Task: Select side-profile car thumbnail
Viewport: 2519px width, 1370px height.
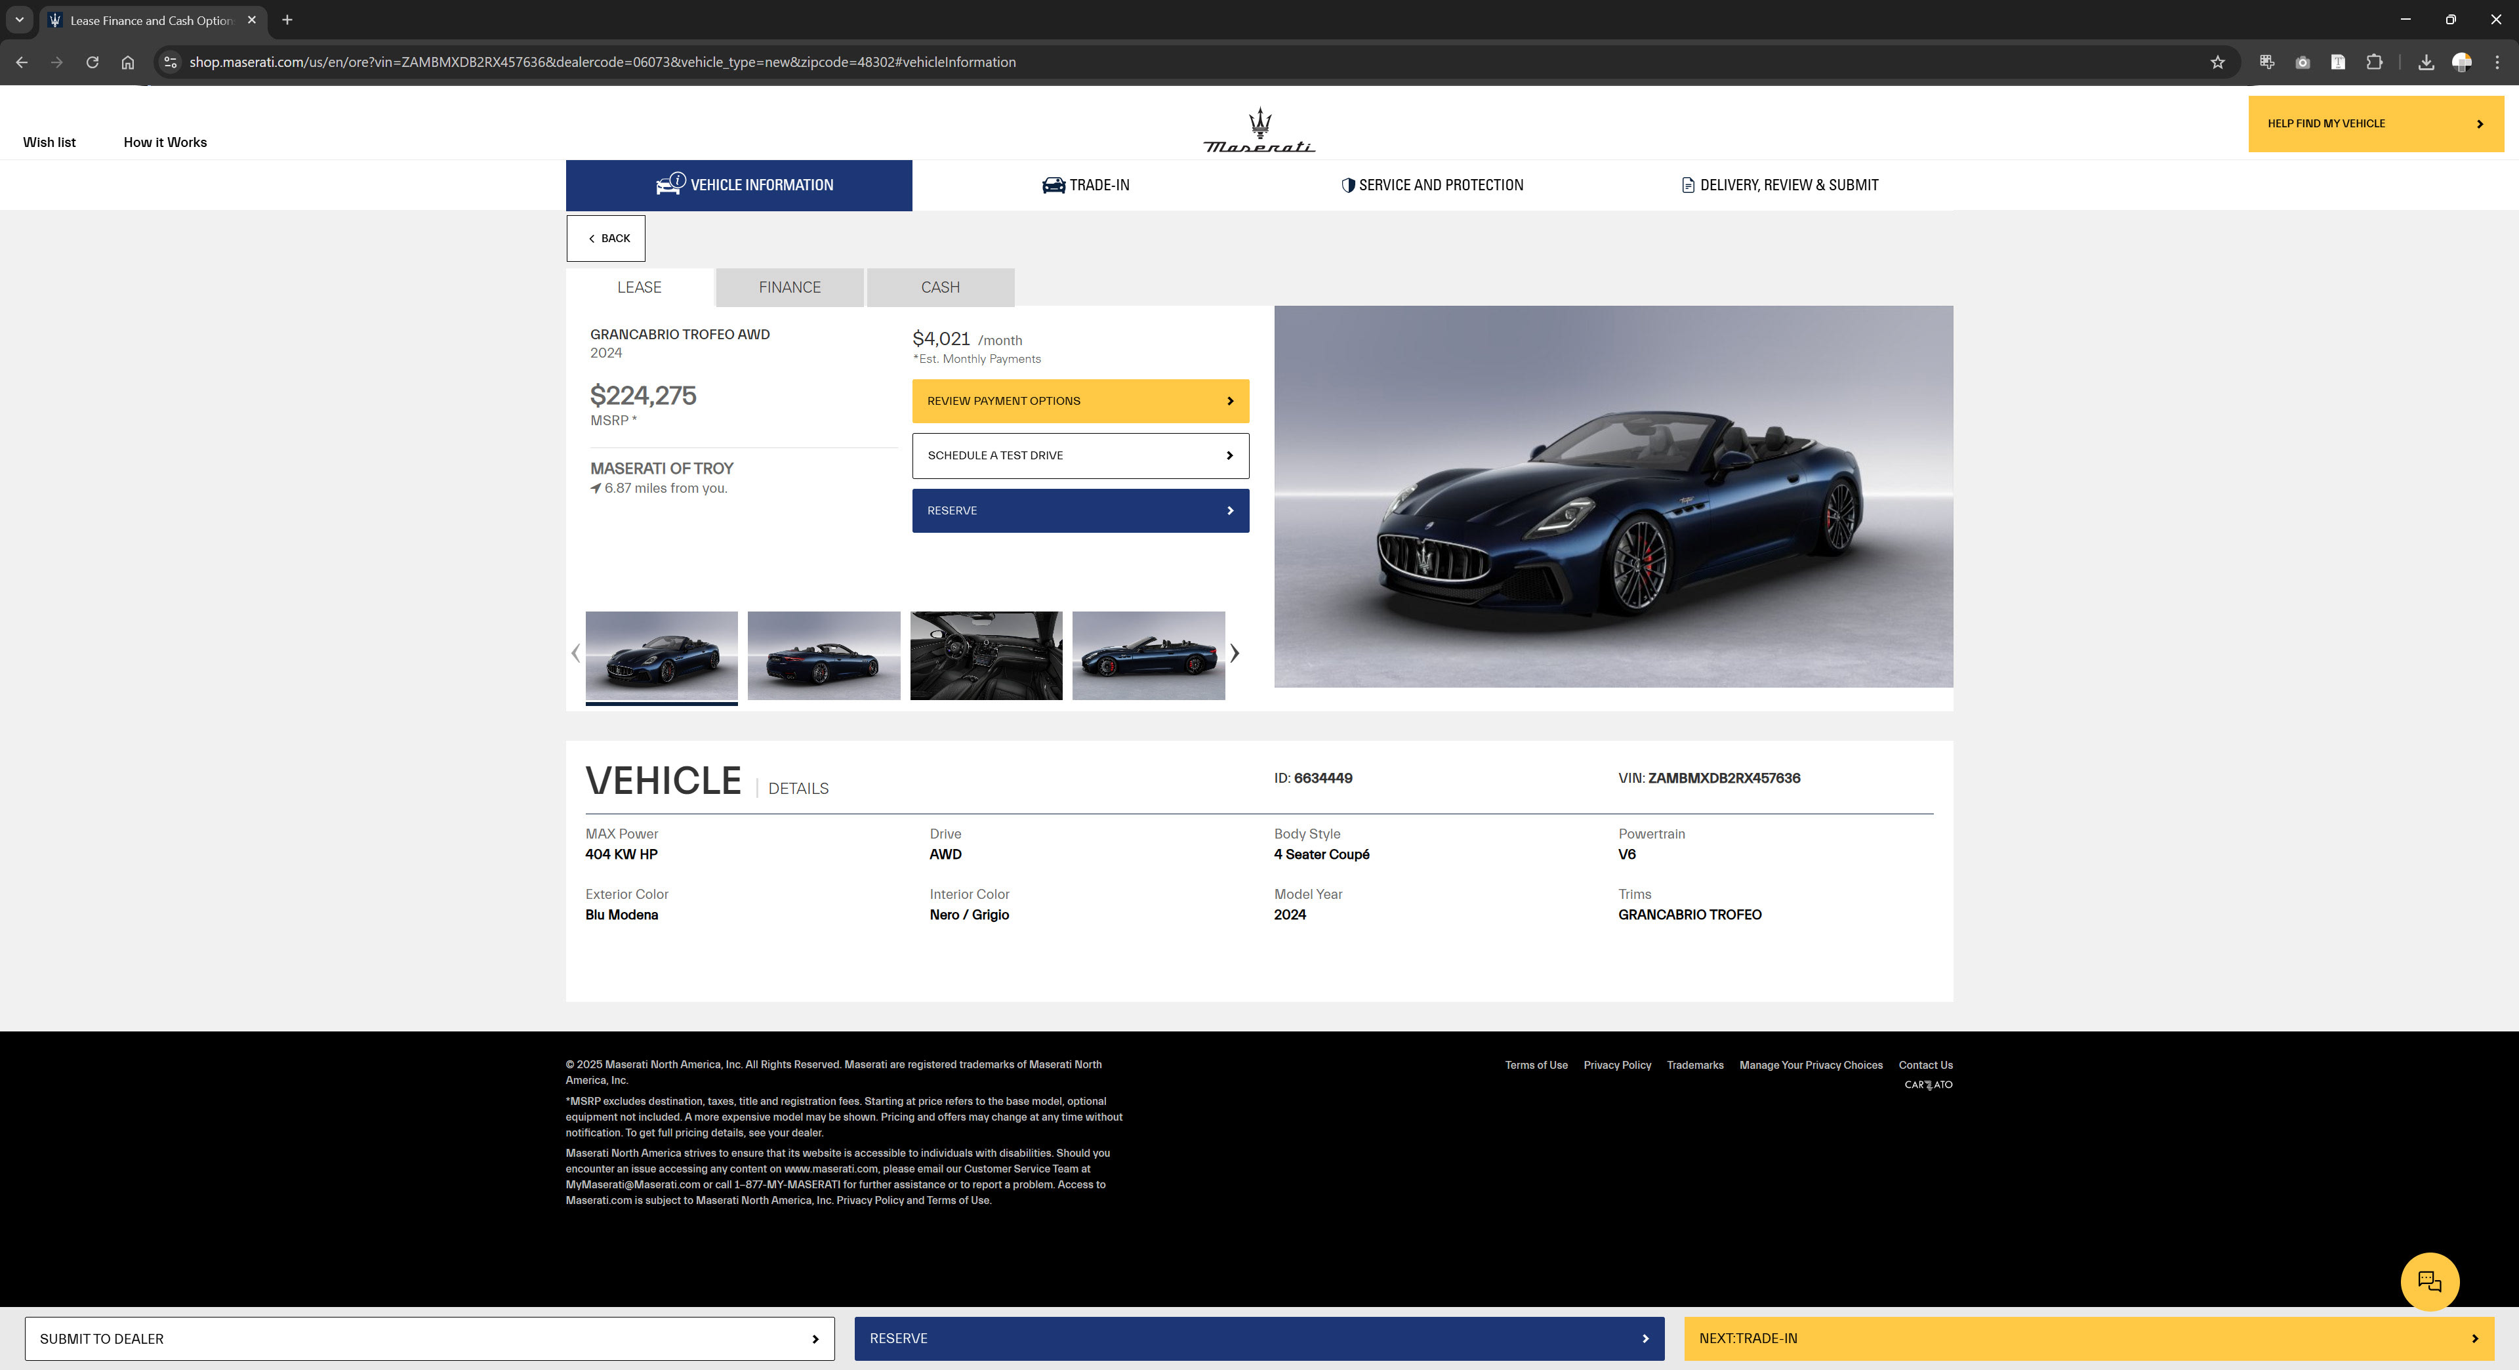Action: click(x=1148, y=655)
